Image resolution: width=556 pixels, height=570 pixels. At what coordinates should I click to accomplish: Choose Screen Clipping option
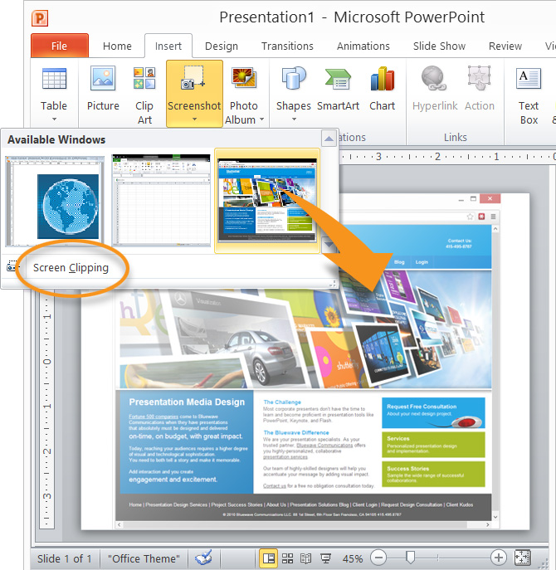coord(71,267)
